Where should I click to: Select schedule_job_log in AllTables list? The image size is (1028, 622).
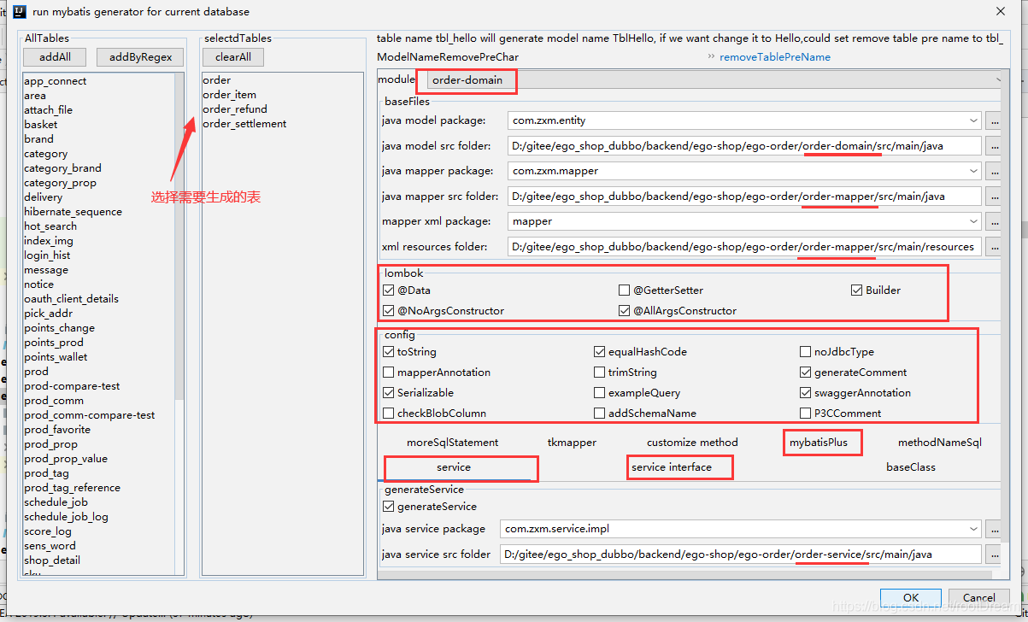coord(66,517)
